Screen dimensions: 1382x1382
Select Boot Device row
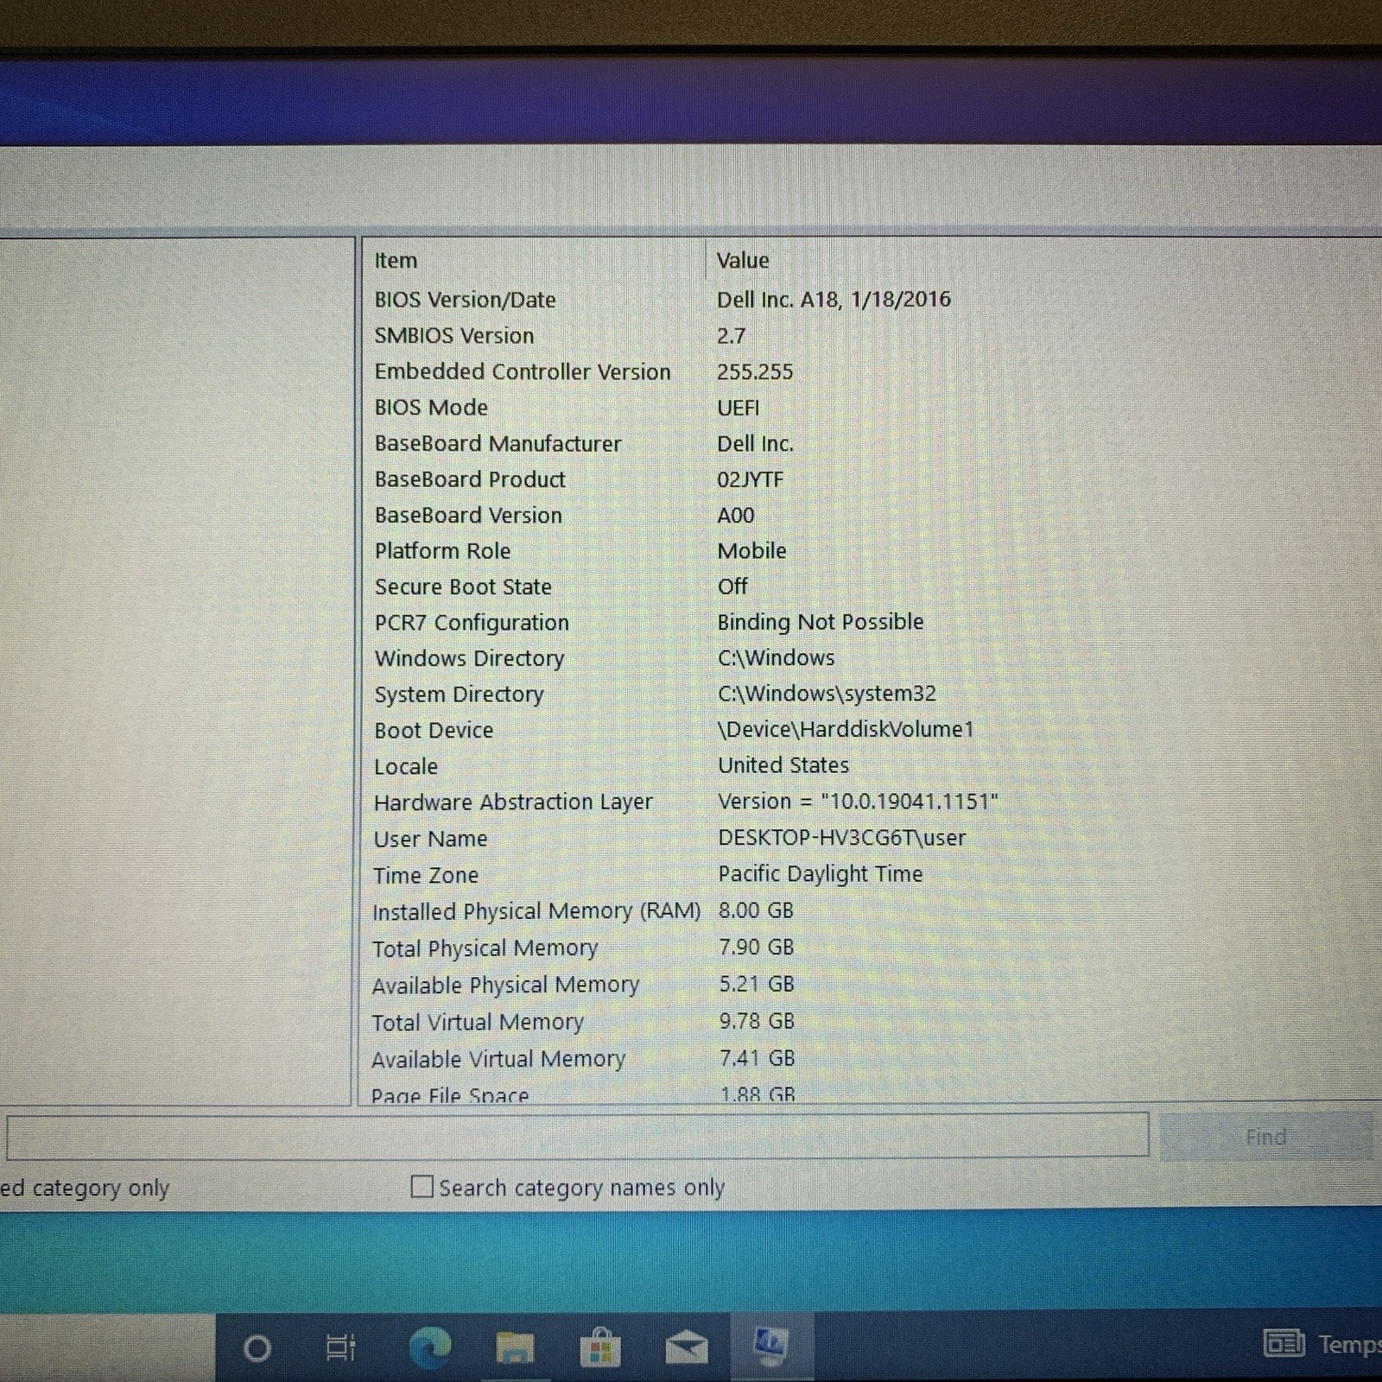tap(872, 730)
